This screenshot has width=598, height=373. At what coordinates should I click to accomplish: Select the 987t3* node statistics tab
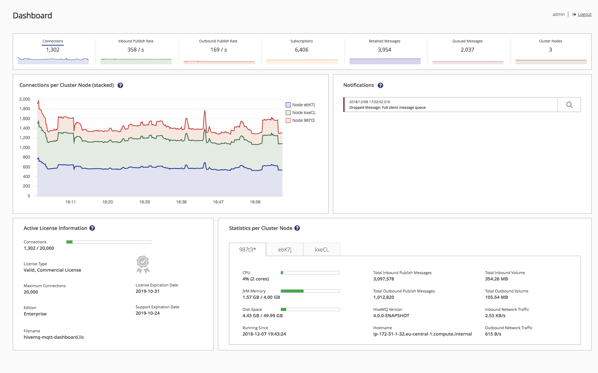pyautogui.click(x=247, y=250)
